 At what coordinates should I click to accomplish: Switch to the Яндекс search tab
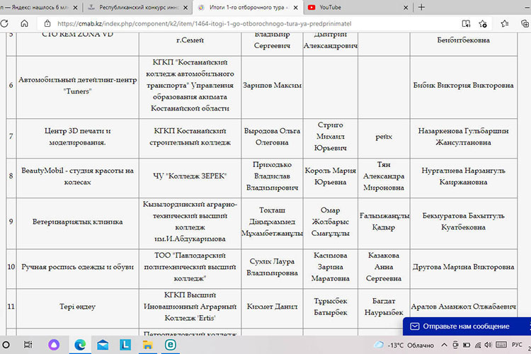tap(35, 7)
